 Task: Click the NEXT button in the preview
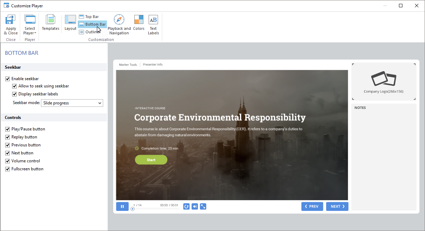337,206
